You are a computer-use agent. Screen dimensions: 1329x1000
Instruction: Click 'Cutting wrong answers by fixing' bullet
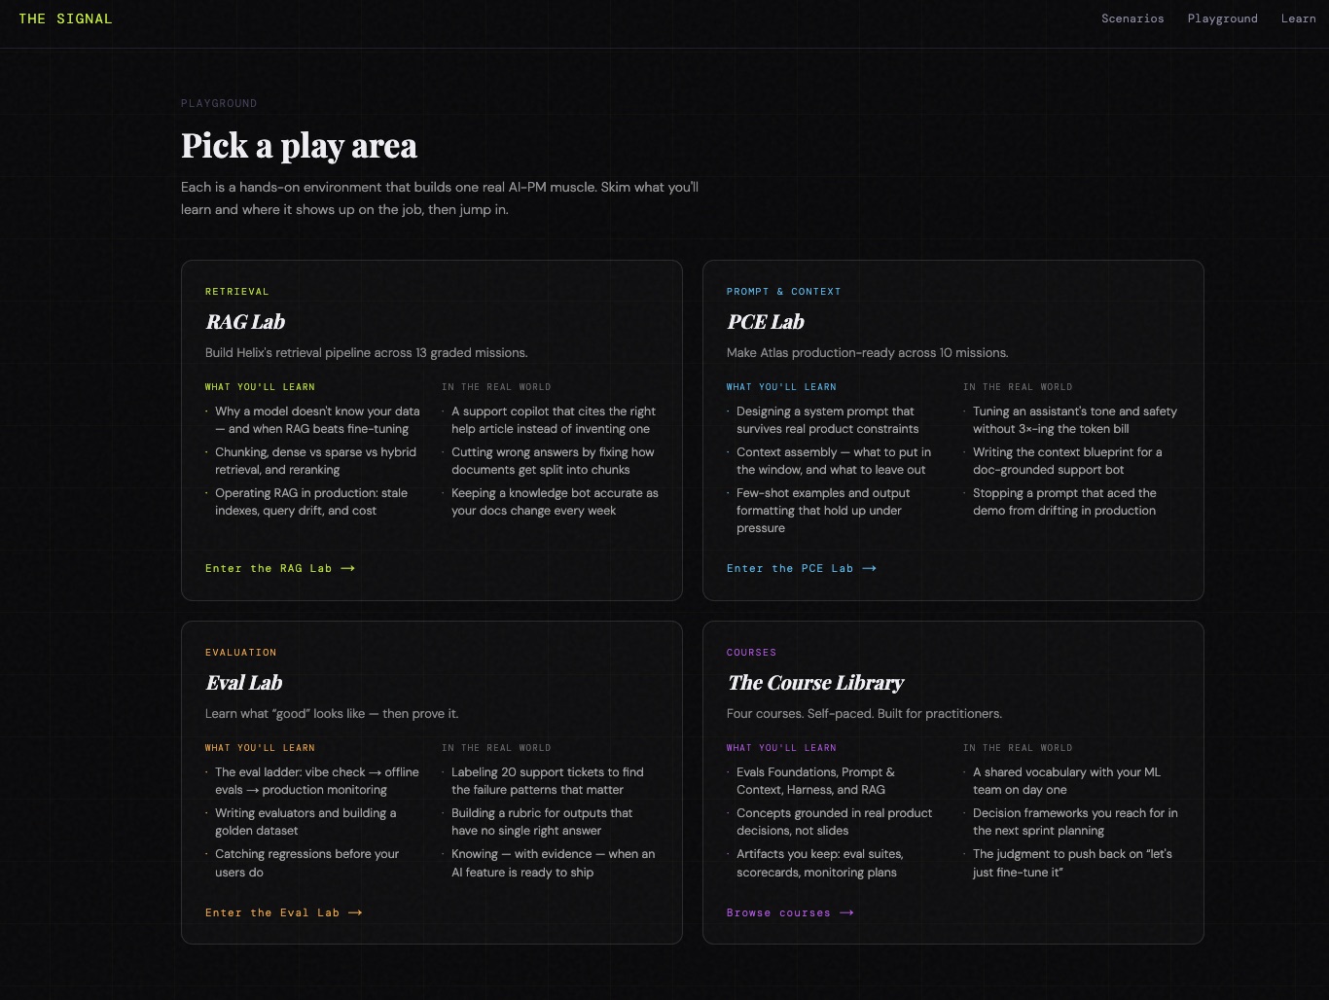coord(553,461)
